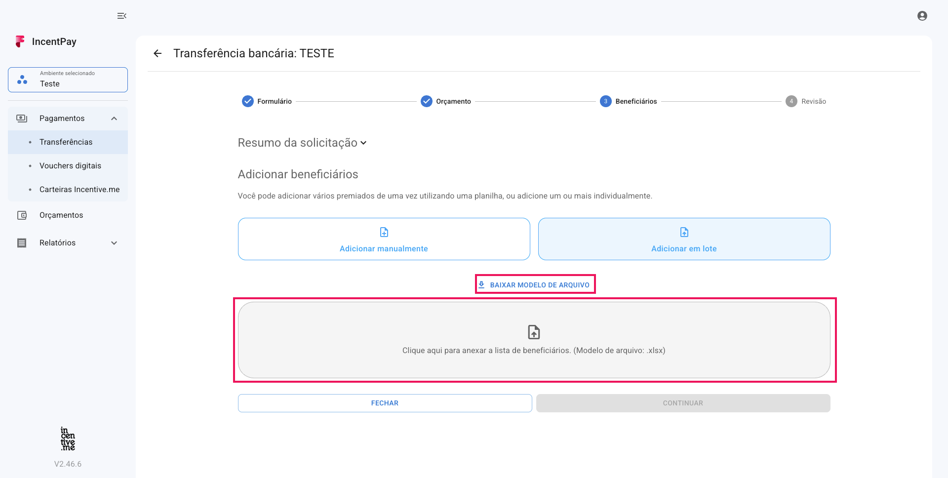
Task: Choose Adicionar manualmente option
Action: (x=384, y=239)
